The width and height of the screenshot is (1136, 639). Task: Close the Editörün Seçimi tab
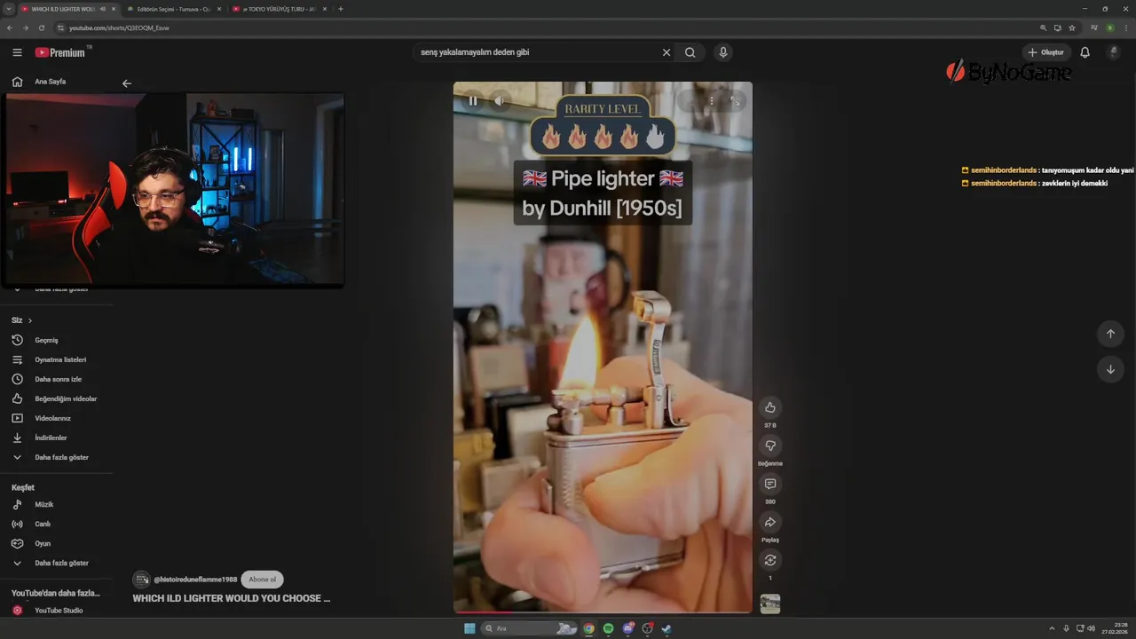coord(218,9)
